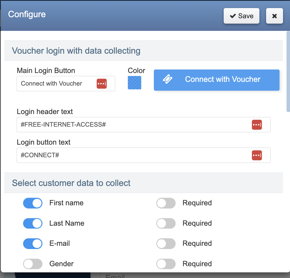Turn off Last Name collection toggle
This screenshot has height=278, width=290.
coord(33,224)
